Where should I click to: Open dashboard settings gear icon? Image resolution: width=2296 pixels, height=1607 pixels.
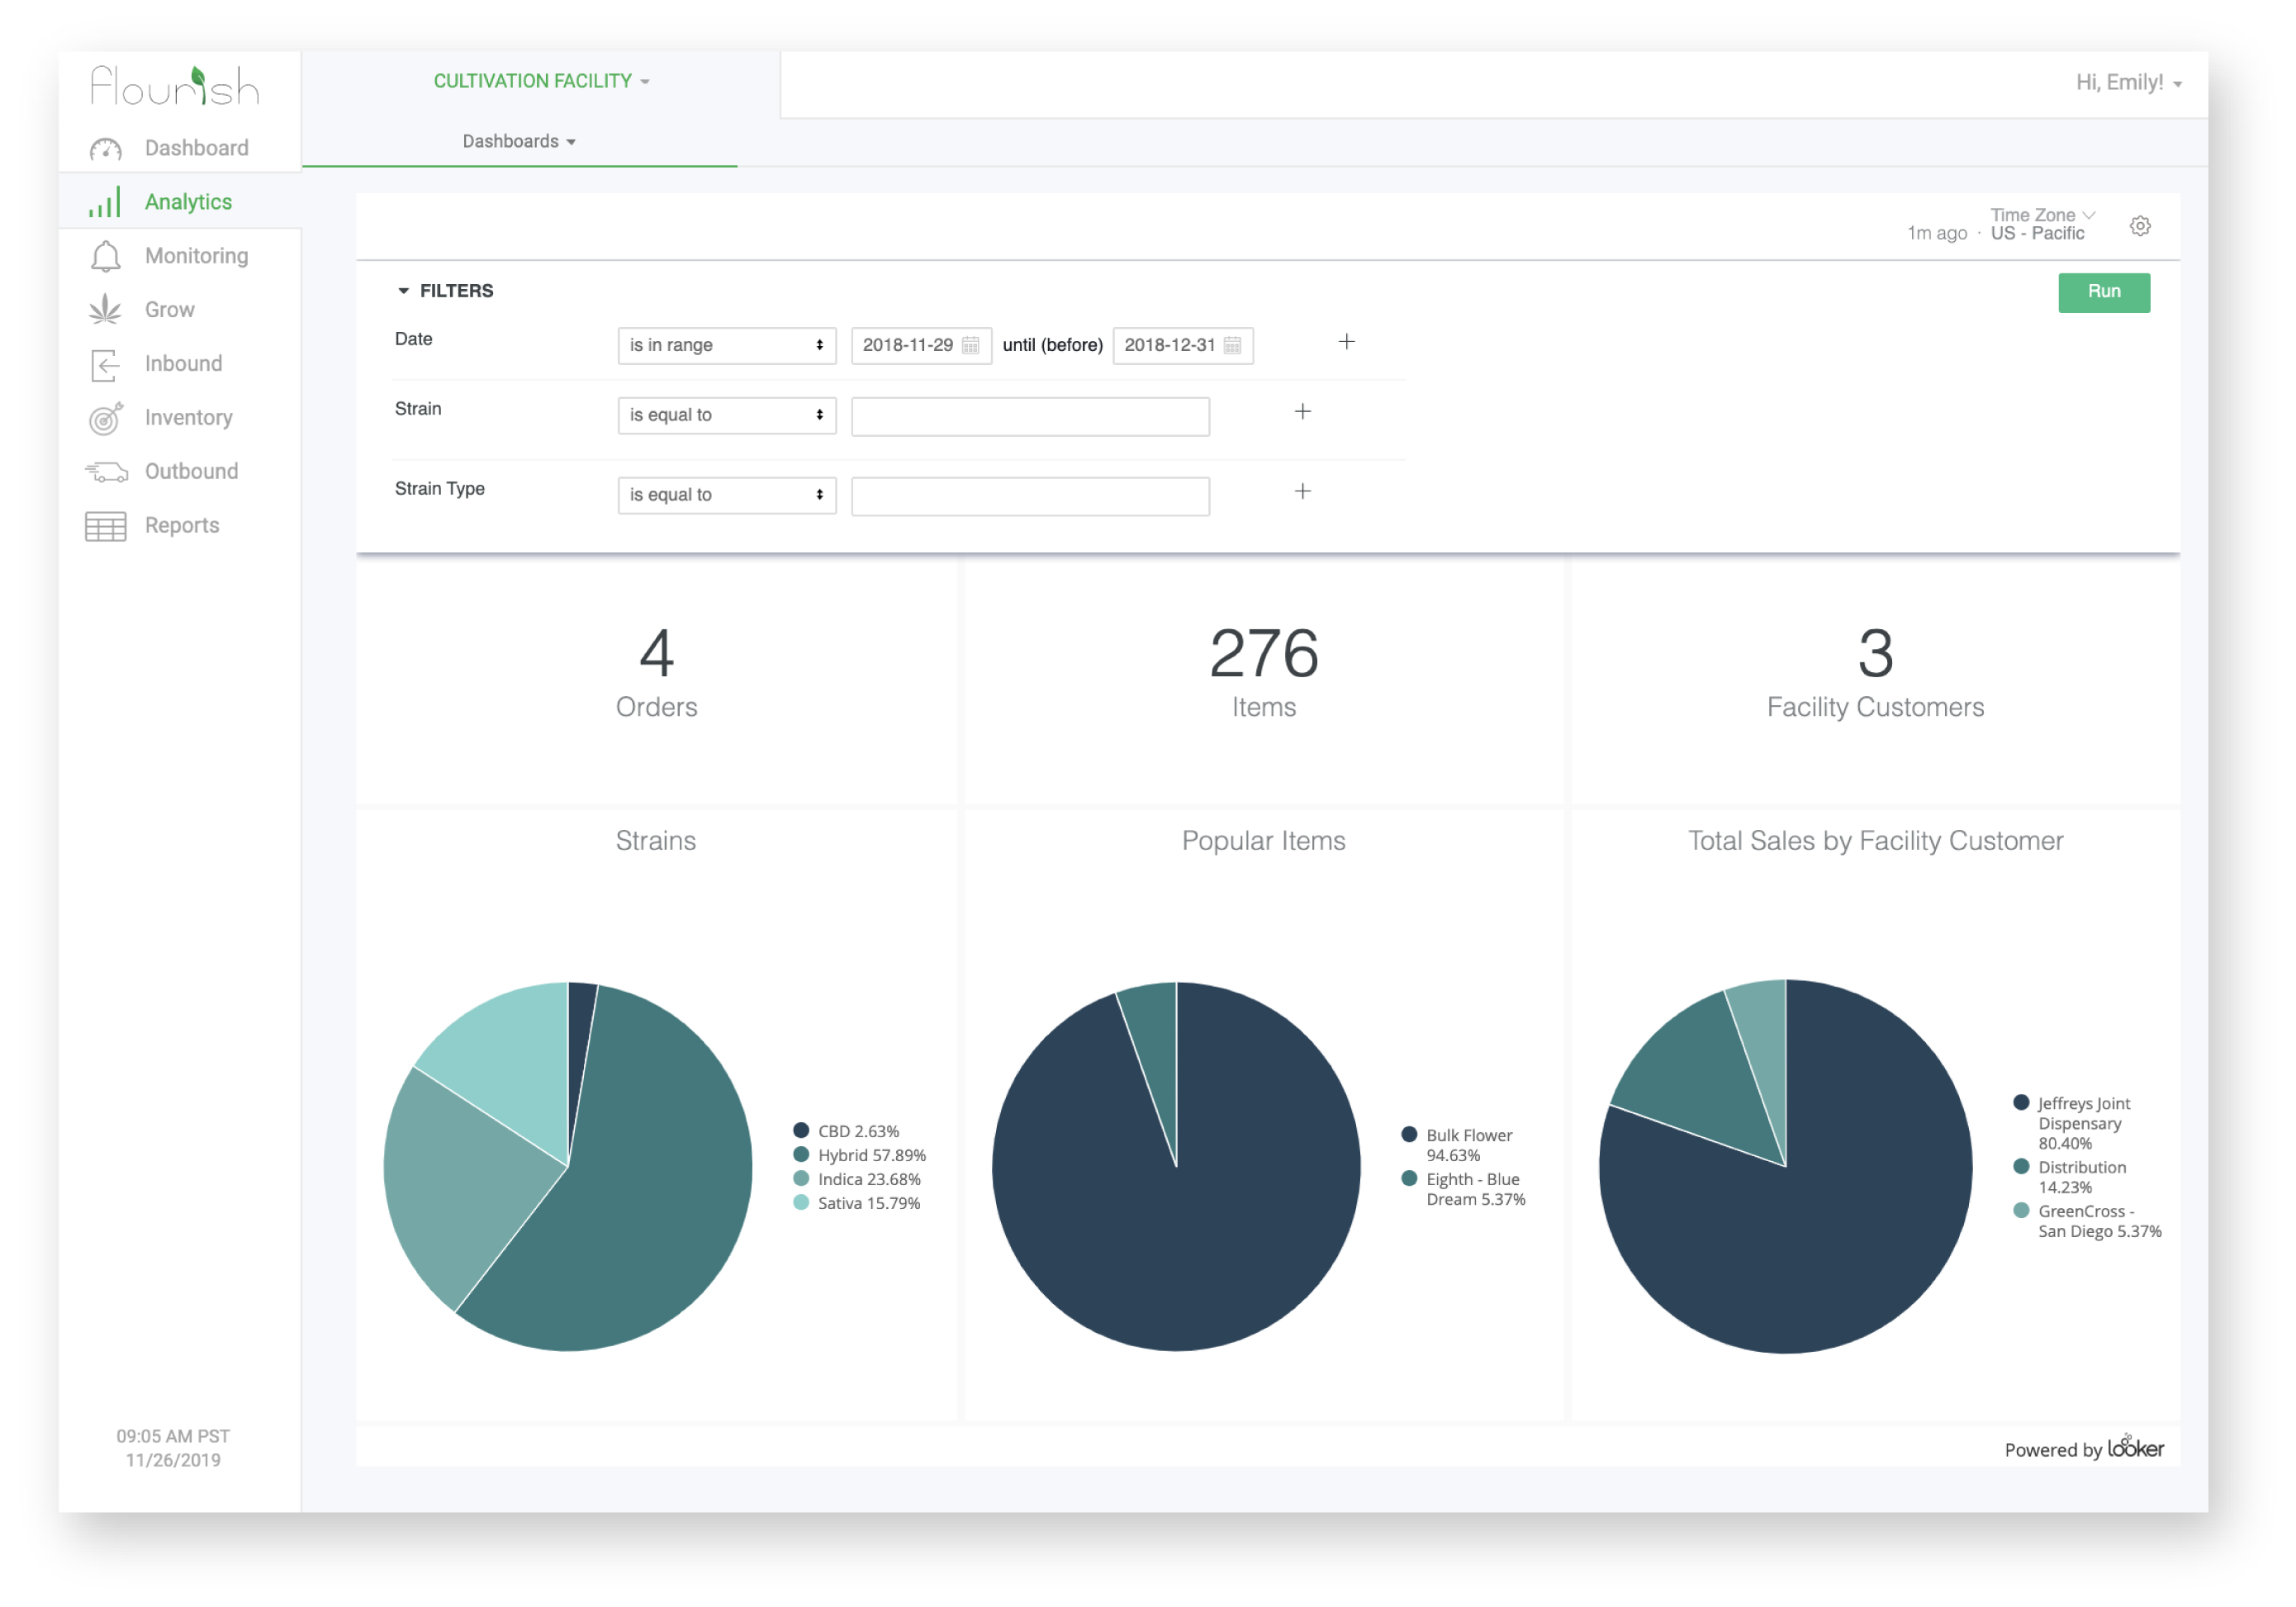coord(2139,226)
